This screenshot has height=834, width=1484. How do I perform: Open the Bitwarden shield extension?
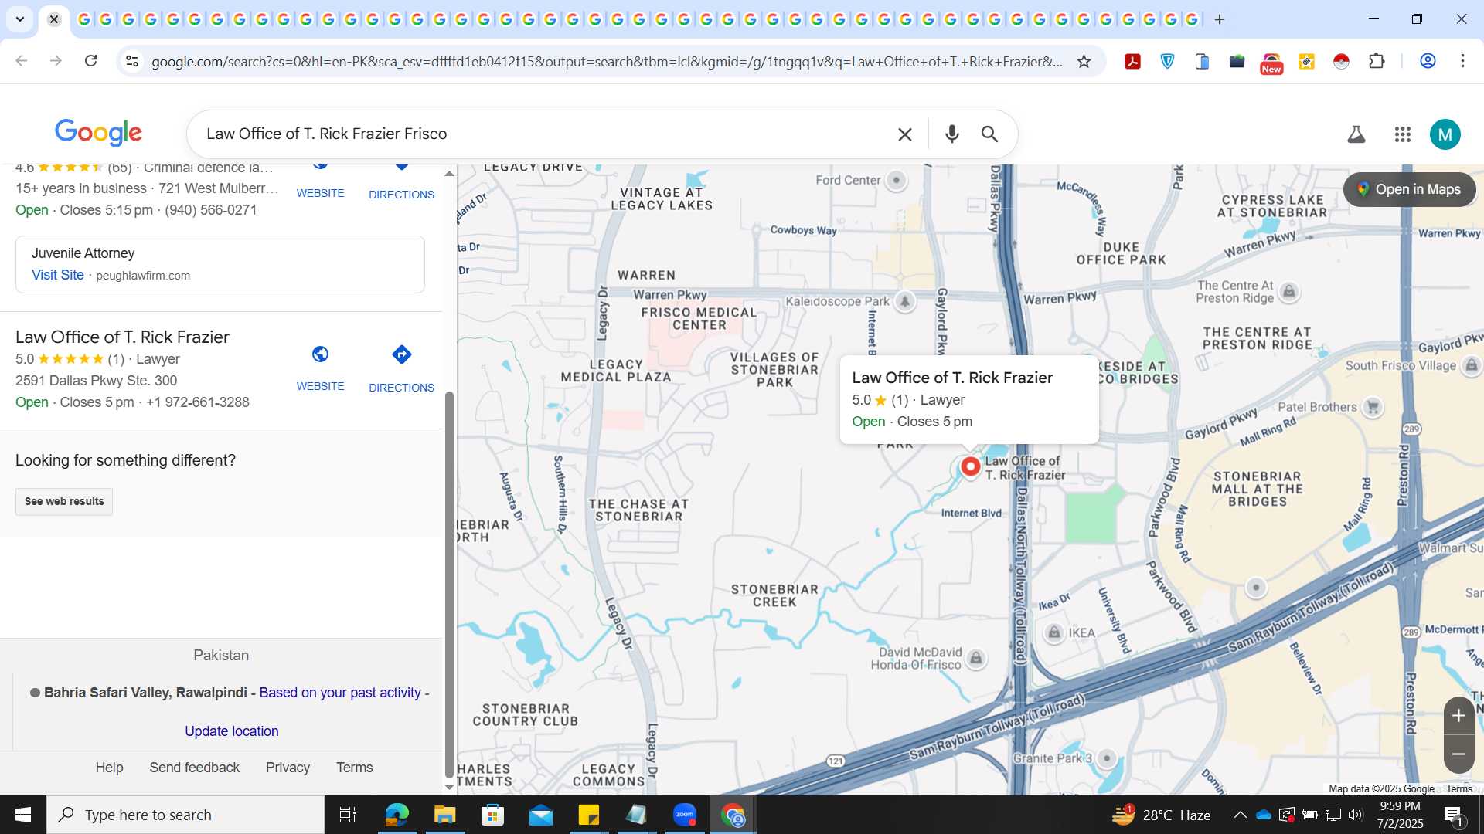pos(1167,61)
